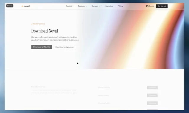Open the Product dropdown menu
The image size is (189, 113).
(70, 6)
